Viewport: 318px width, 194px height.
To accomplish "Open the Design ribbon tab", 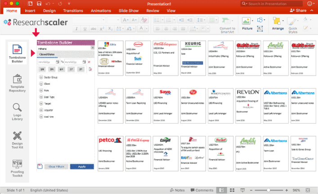I will tap(49, 11).
